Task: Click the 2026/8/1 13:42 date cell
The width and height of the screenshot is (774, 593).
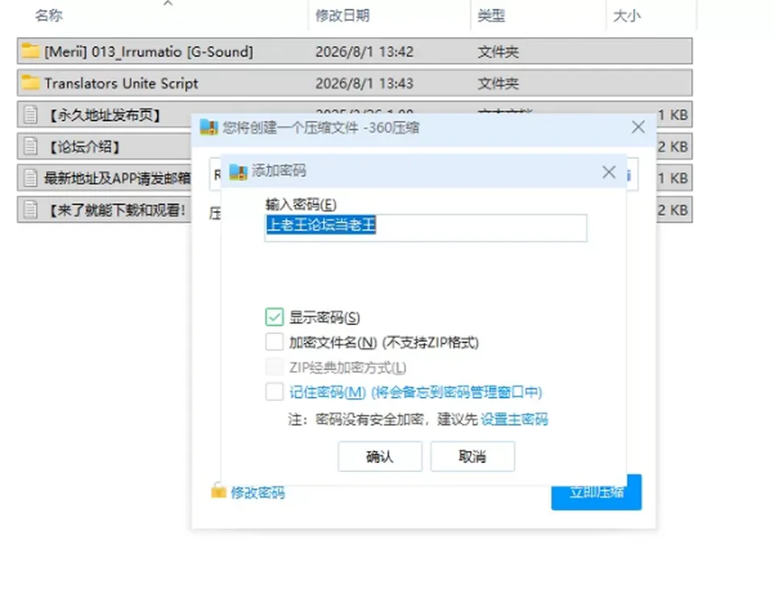Action: click(364, 52)
